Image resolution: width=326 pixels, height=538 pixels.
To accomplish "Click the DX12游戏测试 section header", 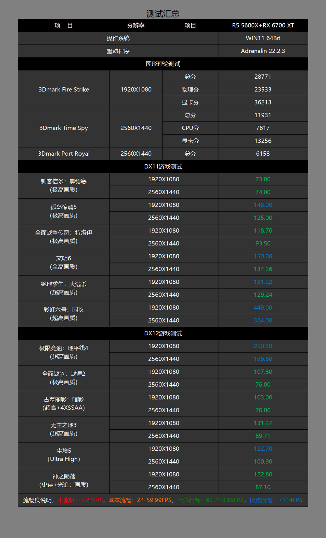I will (x=163, y=333).
